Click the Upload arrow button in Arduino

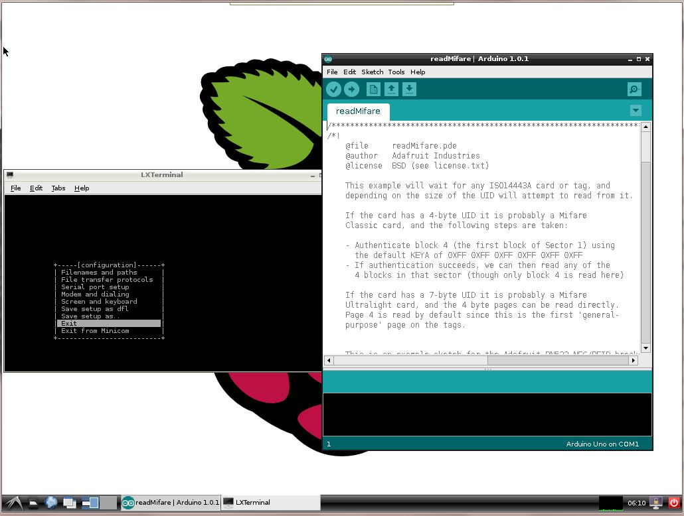[351, 90]
